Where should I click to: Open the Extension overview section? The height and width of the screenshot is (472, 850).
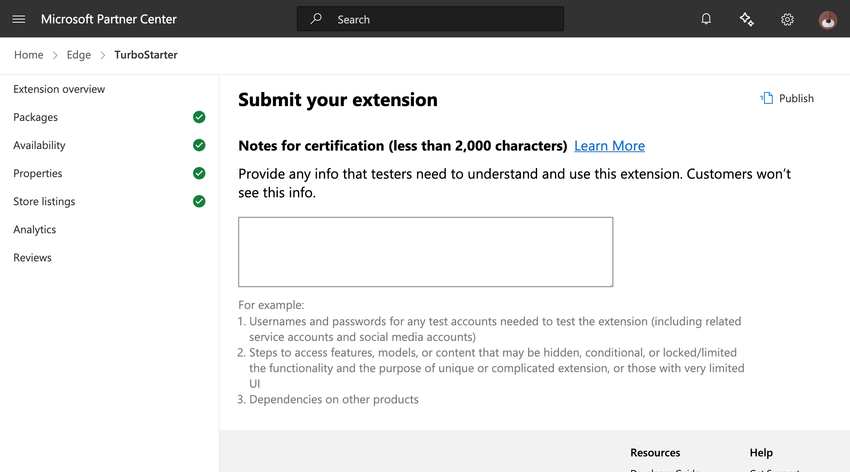(59, 89)
